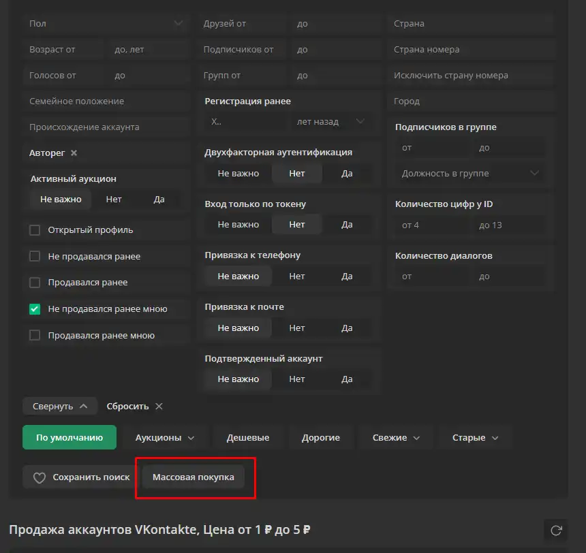Image resolution: width=586 pixels, height=553 pixels.
Task: Click the refresh icon beside the listing title
Action: (556, 530)
